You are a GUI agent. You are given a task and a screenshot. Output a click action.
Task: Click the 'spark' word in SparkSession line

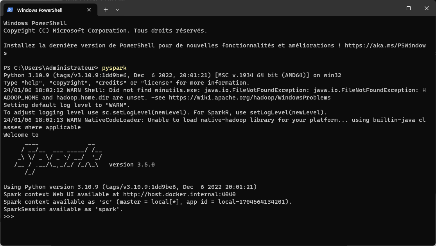(x=107, y=209)
